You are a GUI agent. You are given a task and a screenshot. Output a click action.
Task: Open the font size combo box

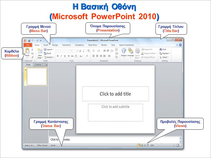tap(75, 51)
